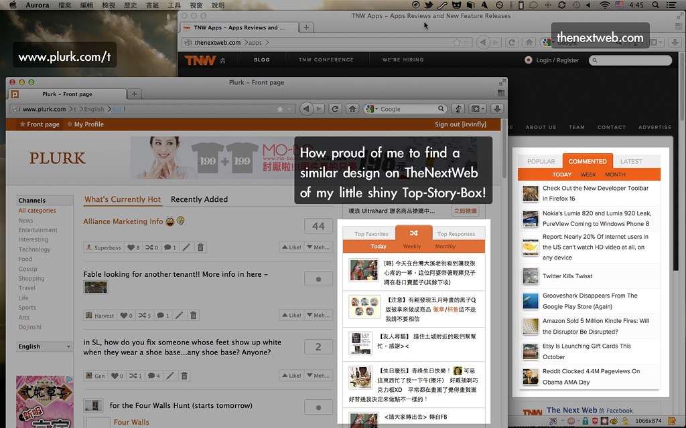Screen dimensions: 686x428
Task: Open the Technology channel in Plurk sidebar
Action: 35,249
